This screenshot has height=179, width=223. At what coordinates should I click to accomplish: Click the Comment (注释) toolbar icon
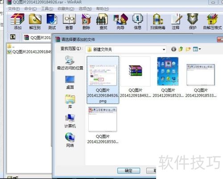pos(176,21)
